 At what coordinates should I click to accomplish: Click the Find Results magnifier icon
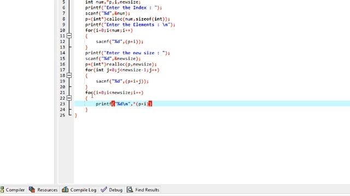[130, 189]
